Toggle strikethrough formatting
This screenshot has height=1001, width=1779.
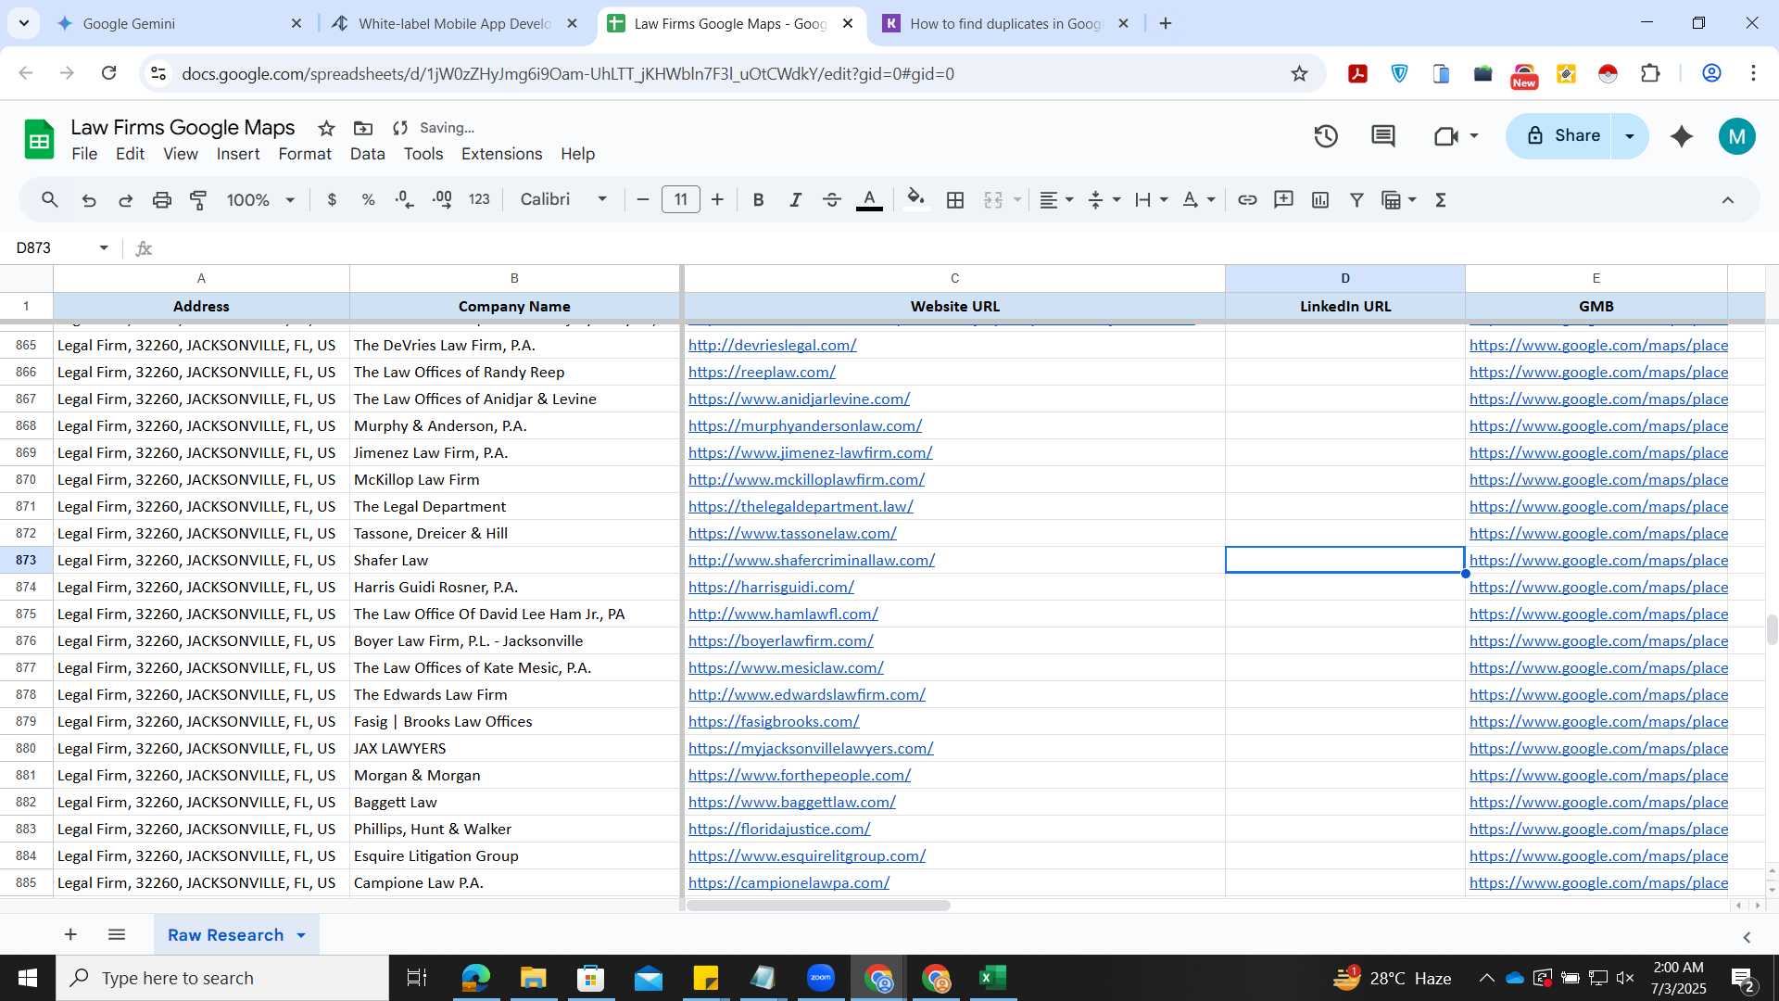tap(832, 199)
